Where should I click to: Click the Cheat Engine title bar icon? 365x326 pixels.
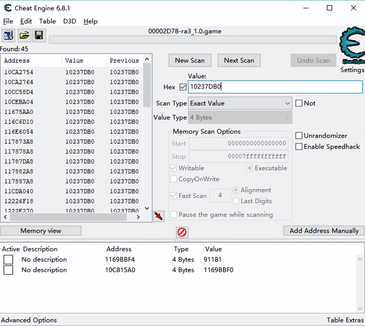pos(8,8)
